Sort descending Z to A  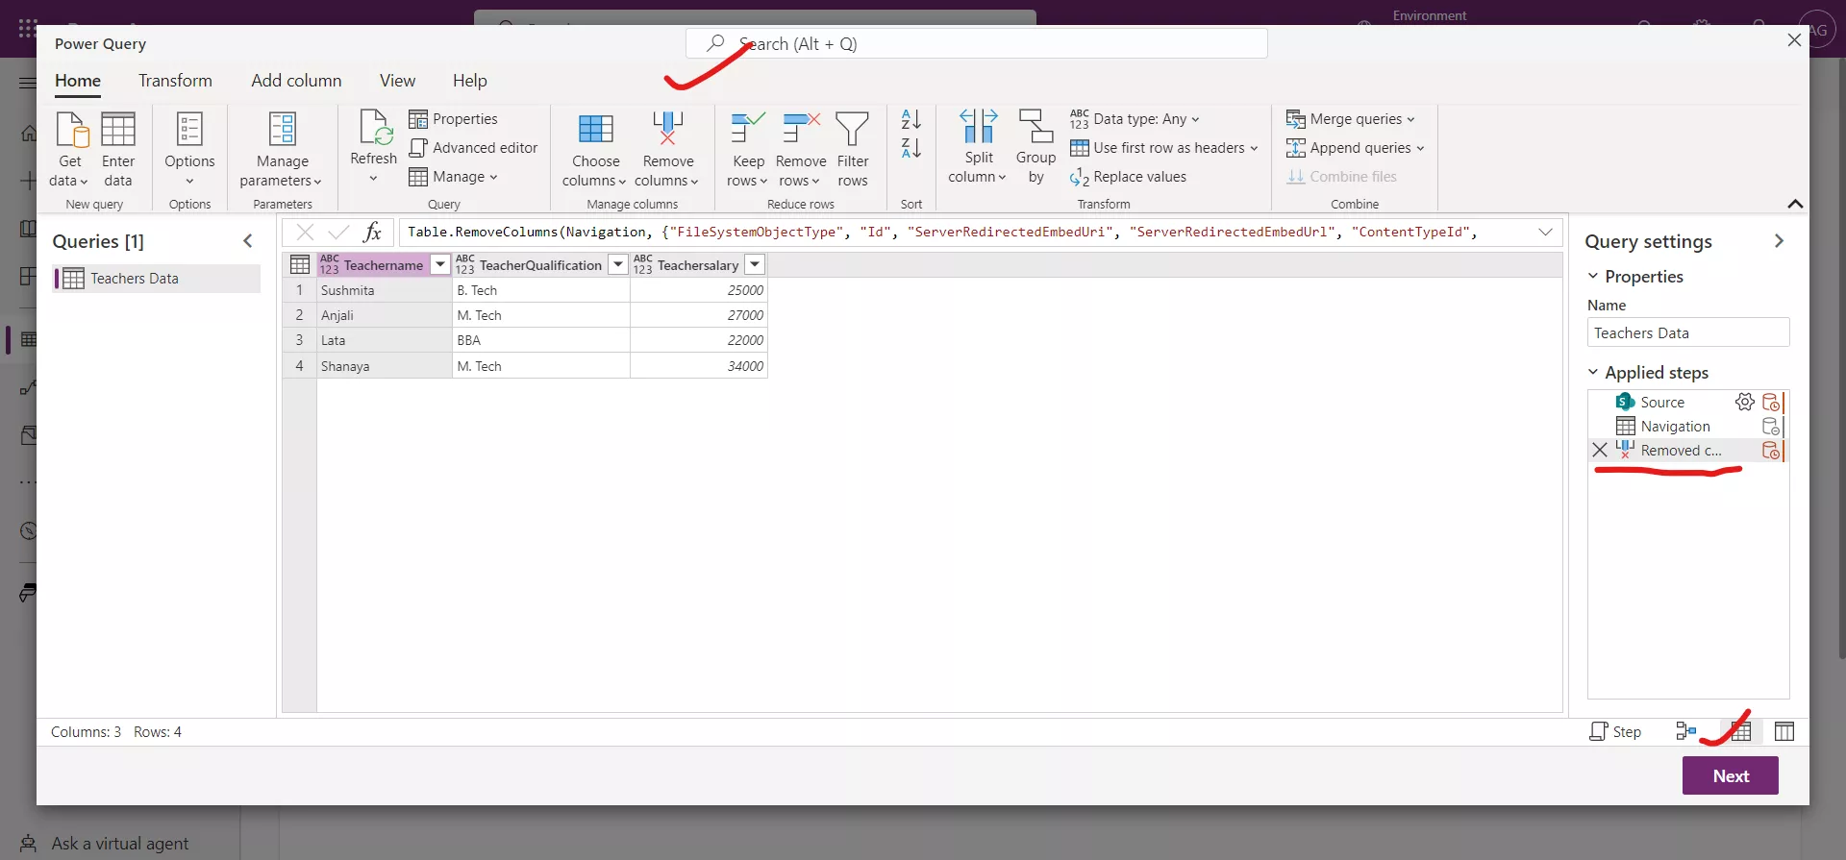click(911, 148)
